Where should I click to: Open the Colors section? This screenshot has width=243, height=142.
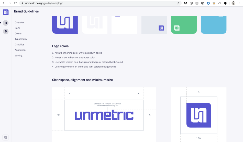pyautogui.click(x=18, y=33)
